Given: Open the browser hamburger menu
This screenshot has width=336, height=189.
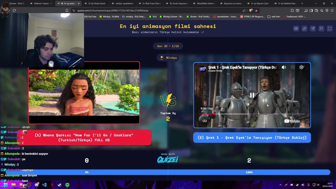Looking at the screenshot, I should click(x=332, y=10).
